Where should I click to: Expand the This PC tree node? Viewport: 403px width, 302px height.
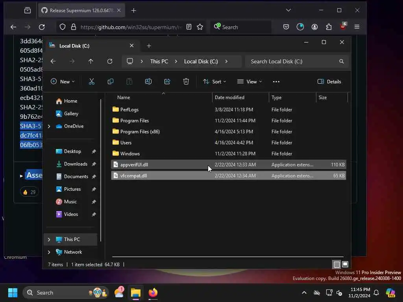pos(49,239)
